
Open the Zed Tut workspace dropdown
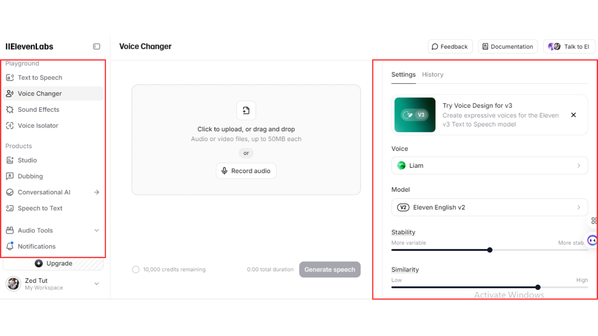point(97,284)
